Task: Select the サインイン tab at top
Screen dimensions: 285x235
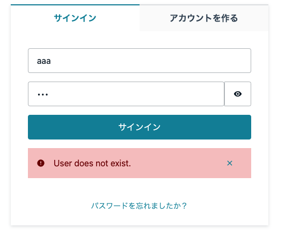Action: point(75,18)
